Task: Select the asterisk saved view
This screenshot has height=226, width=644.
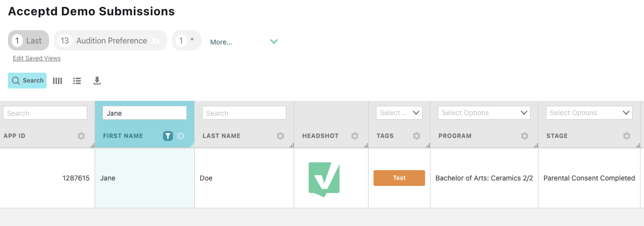Action: tap(186, 41)
